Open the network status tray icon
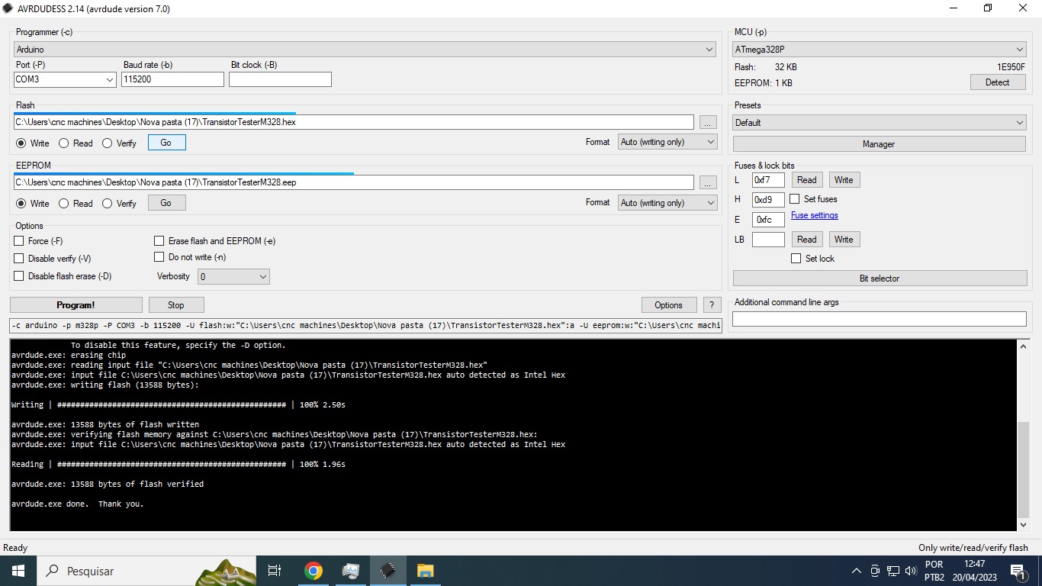1042x586 pixels. pos(892,571)
